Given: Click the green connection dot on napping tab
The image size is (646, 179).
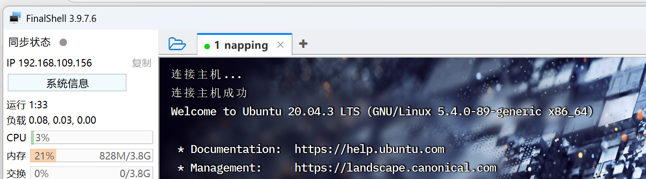Looking at the screenshot, I should pyautogui.click(x=207, y=46).
